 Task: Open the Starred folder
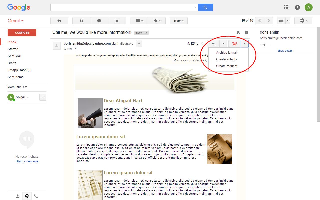click(13, 49)
